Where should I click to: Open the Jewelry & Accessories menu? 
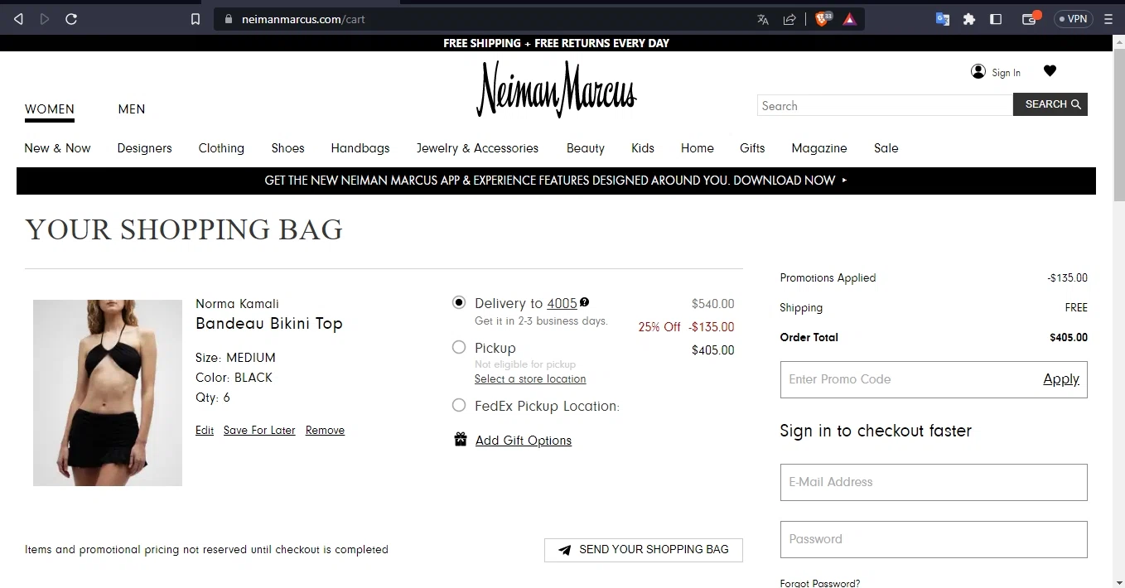(x=477, y=148)
